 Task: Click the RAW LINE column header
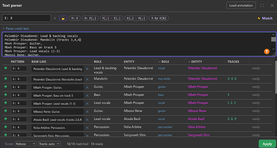pos(39,62)
